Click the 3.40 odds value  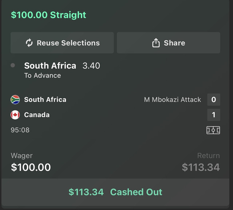pos(91,66)
